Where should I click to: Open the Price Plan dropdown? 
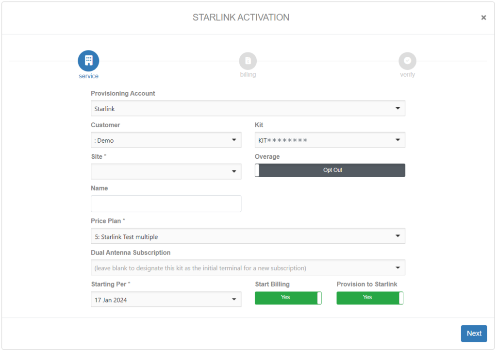coord(248,236)
